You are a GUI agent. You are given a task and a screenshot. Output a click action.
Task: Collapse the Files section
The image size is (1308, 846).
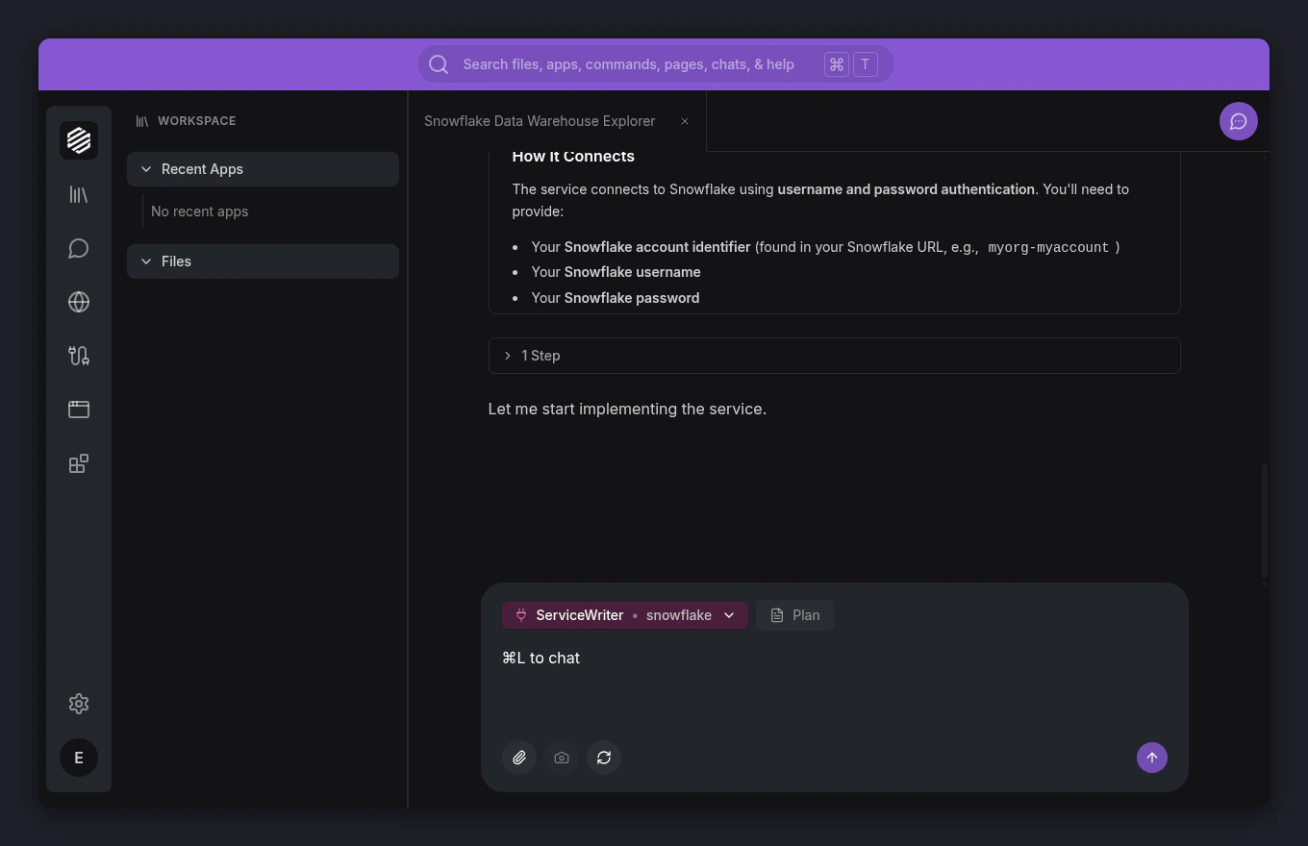(x=263, y=261)
